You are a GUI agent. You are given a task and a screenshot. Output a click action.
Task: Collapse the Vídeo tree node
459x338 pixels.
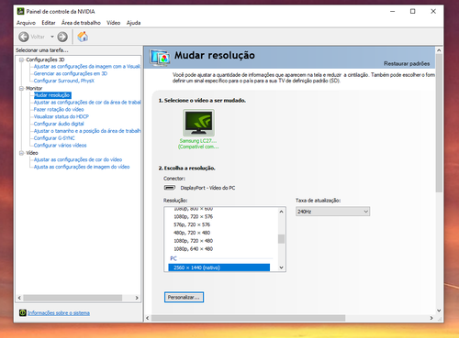pos(21,153)
